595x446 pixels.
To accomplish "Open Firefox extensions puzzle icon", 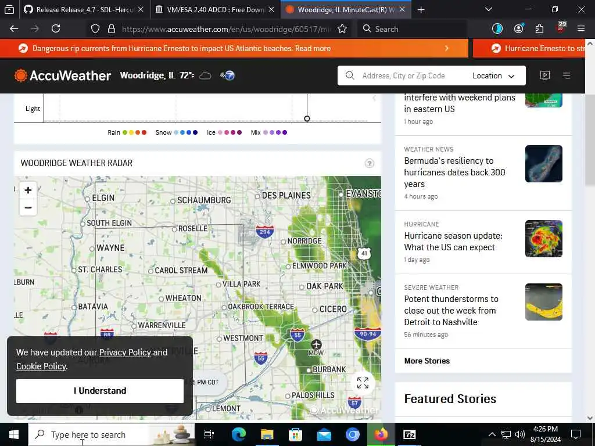I will [x=539, y=29].
